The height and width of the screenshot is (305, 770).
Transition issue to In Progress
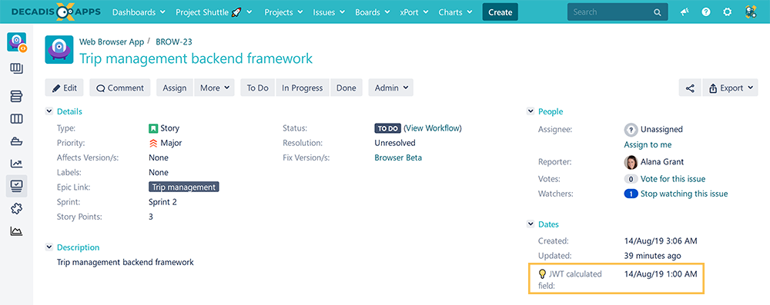click(x=303, y=88)
